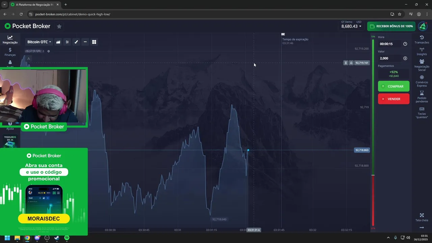The image size is (432, 243).
Task: Open the Finanças section
Action: point(10,52)
